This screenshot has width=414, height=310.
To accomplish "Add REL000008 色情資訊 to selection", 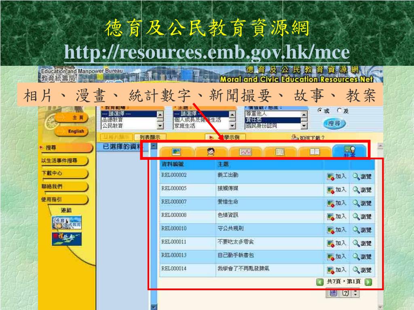I will tap(337, 216).
